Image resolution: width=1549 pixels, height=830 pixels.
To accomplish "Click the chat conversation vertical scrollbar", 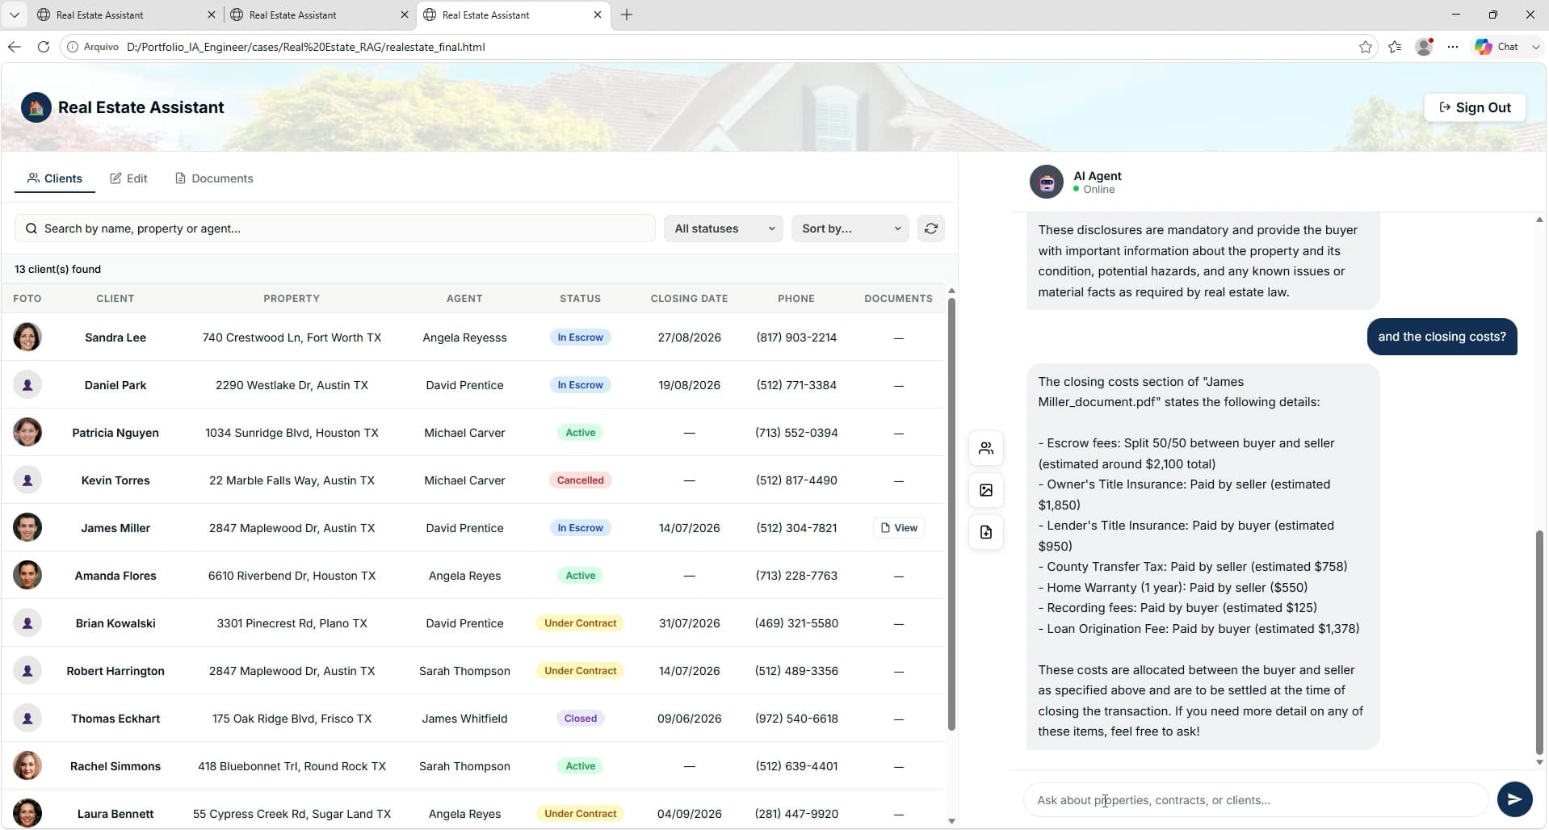I will pos(1539,642).
